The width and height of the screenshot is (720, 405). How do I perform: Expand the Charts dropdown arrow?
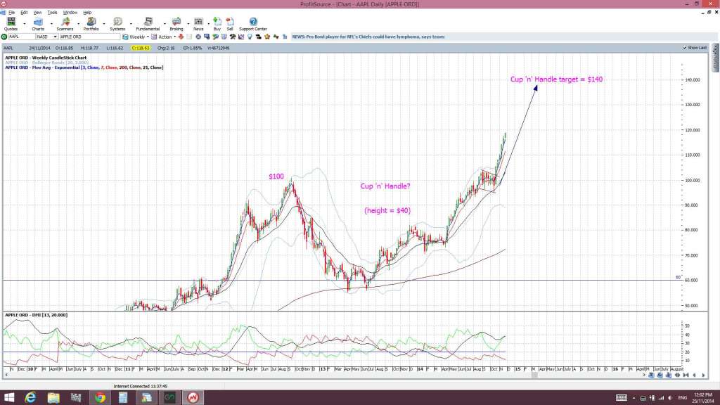51,23
